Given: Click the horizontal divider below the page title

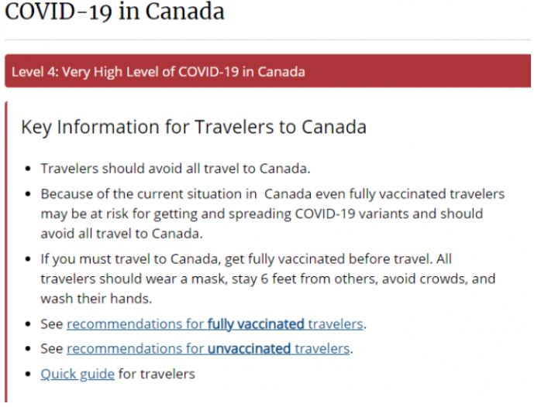Looking at the screenshot, I should tap(267, 40).
